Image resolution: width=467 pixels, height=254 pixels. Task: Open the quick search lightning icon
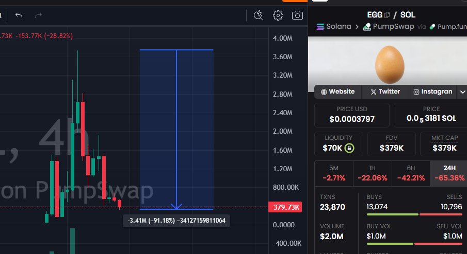pyautogui.click(x=259, y=15)
